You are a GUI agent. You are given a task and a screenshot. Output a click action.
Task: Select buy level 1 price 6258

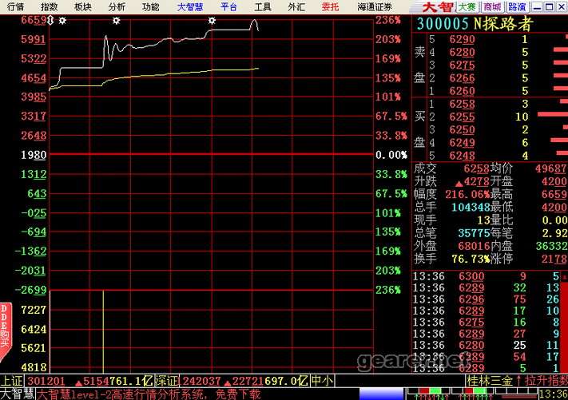(x=462, y=104)
